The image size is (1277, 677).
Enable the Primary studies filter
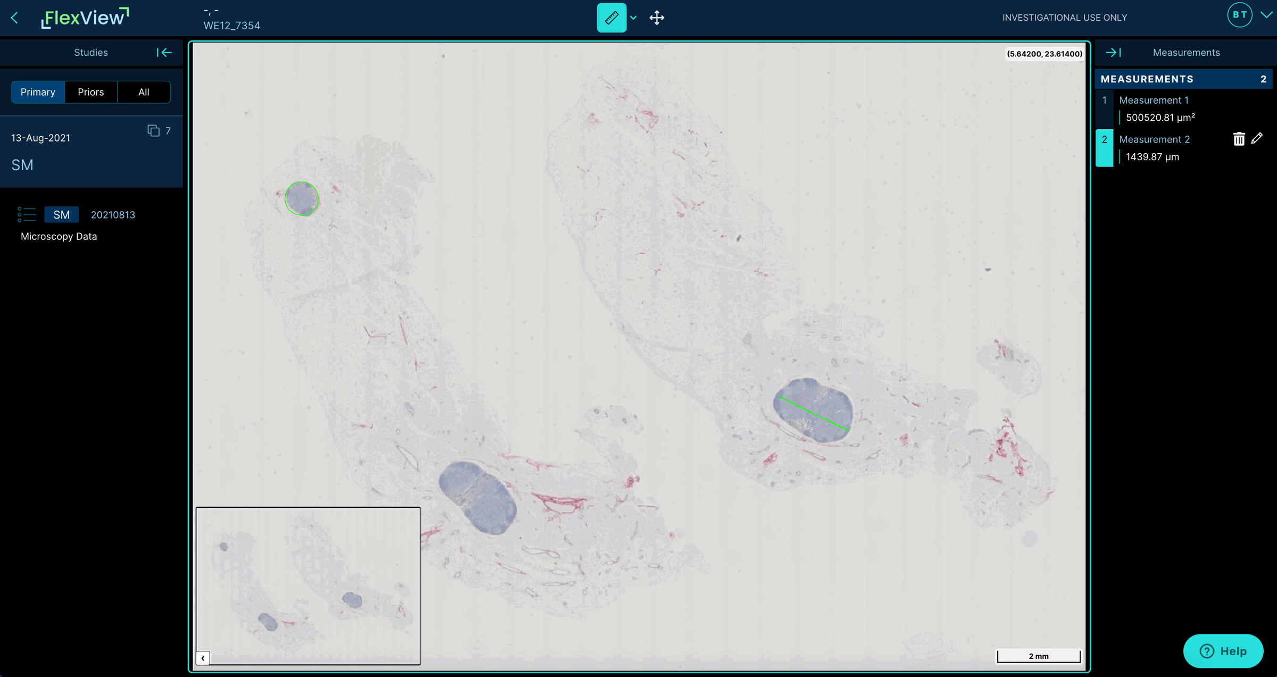coord(37,91)
